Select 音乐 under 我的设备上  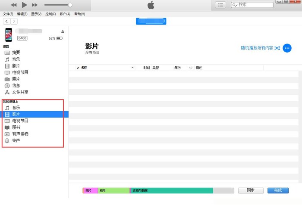coord(35,108)
